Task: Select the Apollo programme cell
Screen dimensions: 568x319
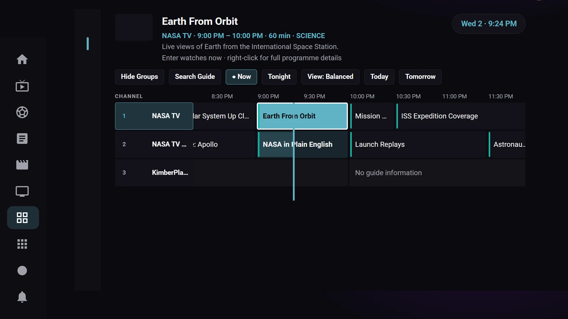Action: pos(224,144)
